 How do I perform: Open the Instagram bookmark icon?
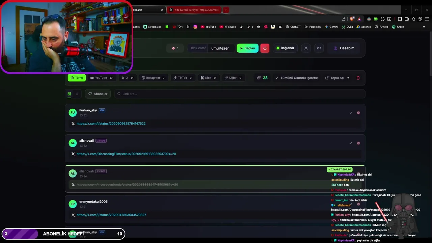tap(195, 27)
